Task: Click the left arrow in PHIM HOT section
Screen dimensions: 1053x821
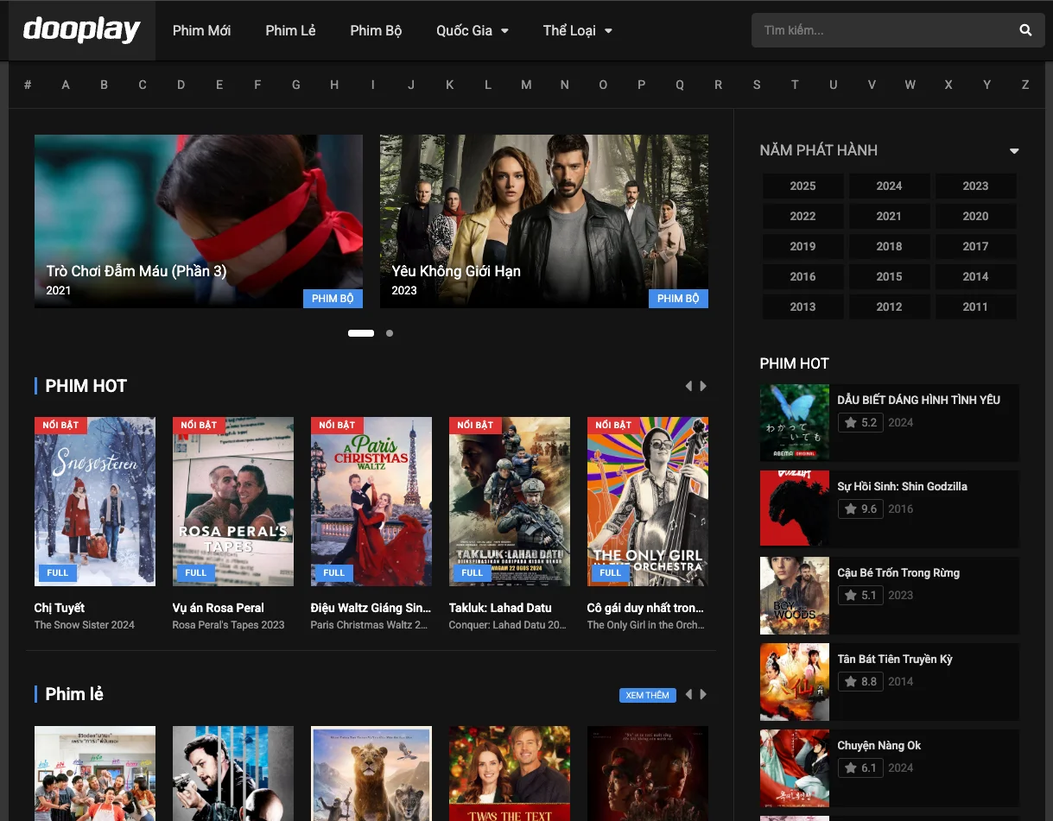Action: point(688,386)
